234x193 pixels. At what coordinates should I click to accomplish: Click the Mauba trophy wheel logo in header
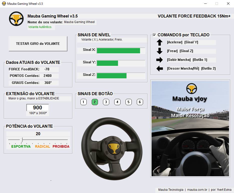(x=16, y=19)
